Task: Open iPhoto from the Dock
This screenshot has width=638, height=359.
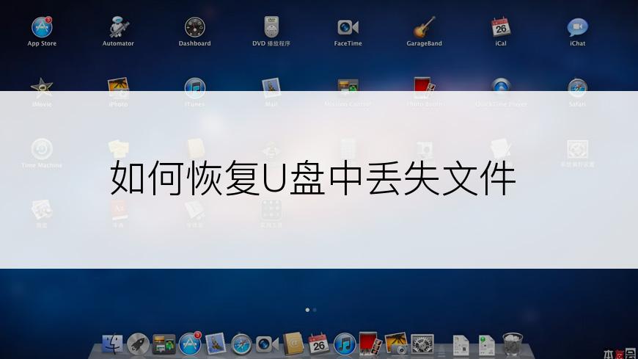Action: [396, 344]
